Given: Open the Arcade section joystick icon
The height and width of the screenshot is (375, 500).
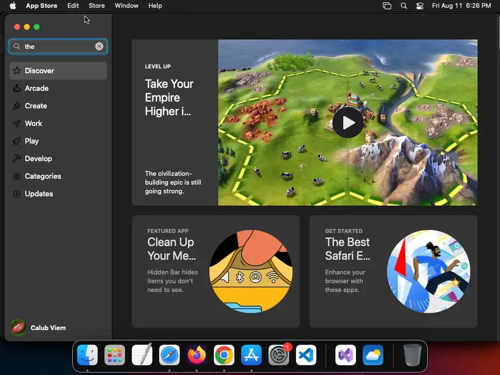Looking at the screenshot, I should [17, 88].
